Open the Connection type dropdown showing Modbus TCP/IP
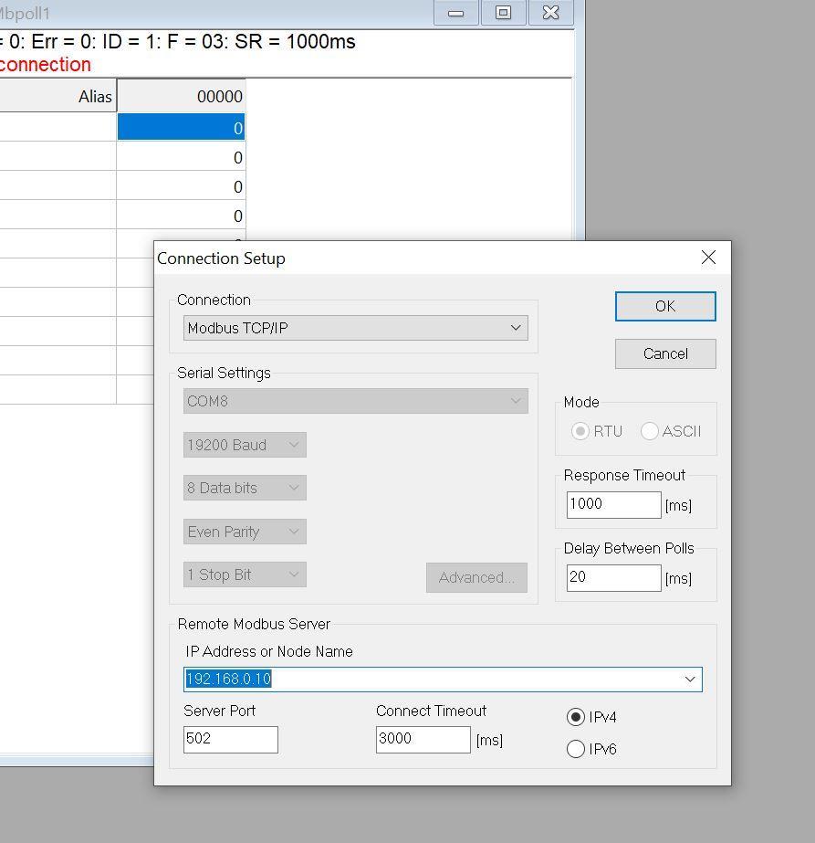Image resolution: width=815 pixels, height=843 pixels. click(354, 328)
